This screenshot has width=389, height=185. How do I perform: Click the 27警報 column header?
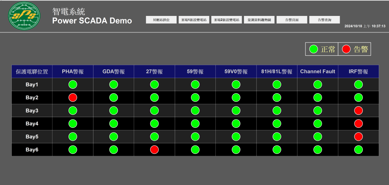pyautogui.click(x=154, y=72)
